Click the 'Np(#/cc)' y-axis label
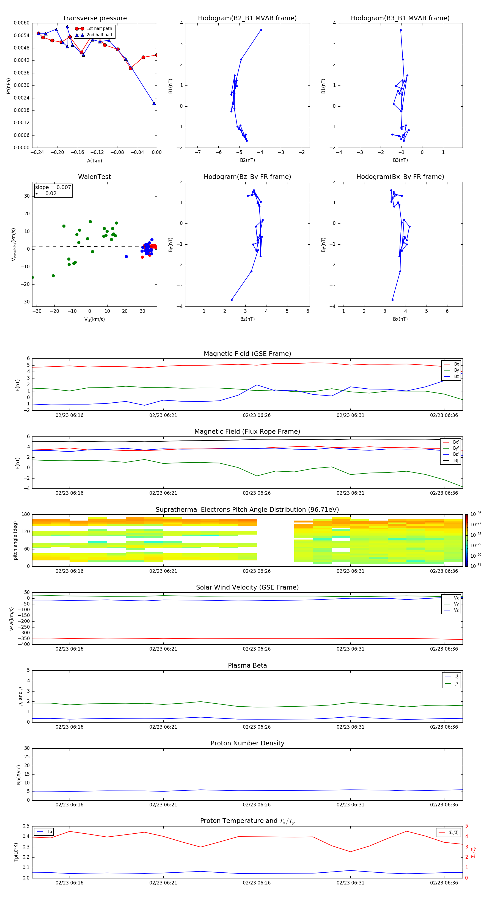 (x=19, y=774)
